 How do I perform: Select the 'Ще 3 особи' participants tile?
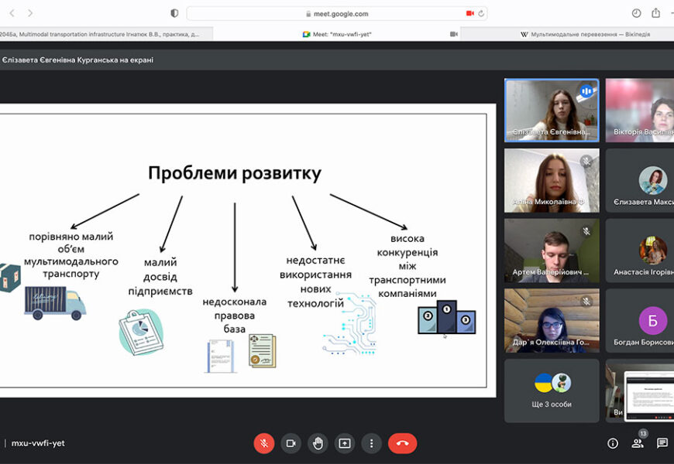tap(552, 391)
